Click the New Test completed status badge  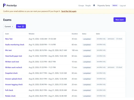point(87,39)
